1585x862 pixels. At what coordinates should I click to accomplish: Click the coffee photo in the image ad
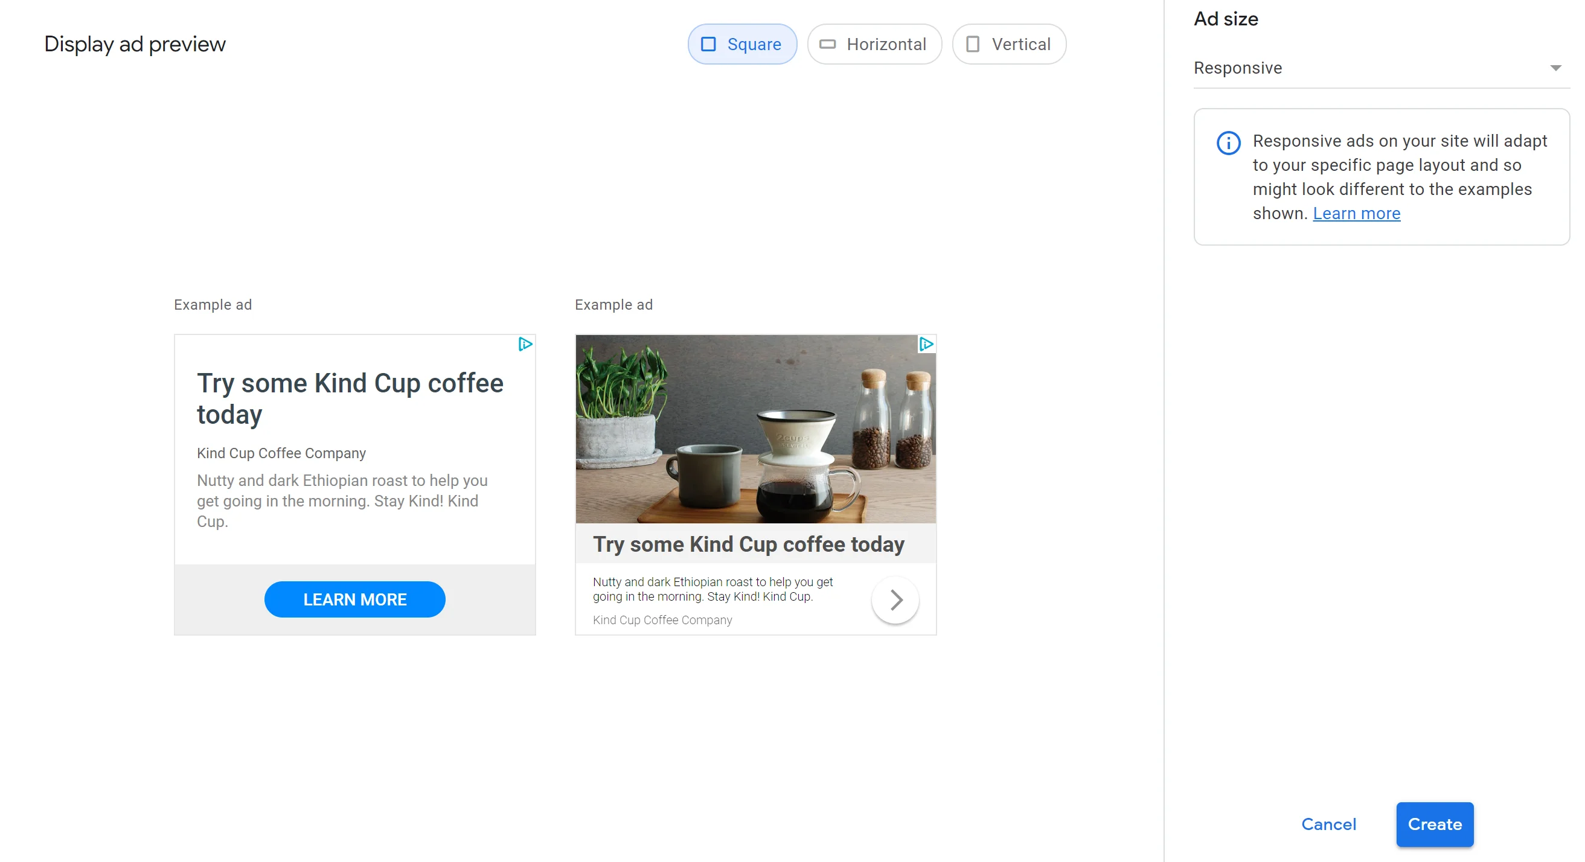pyautogui.click(x=755, y=429)
